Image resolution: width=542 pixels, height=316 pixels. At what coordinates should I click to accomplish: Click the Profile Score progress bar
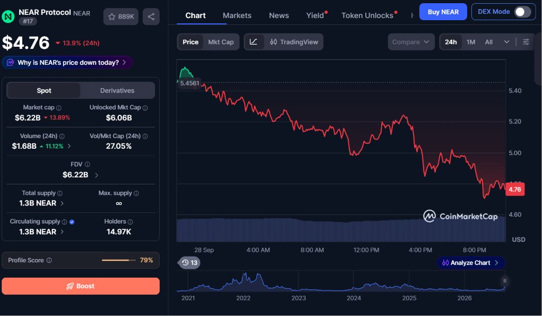[119, 260]
